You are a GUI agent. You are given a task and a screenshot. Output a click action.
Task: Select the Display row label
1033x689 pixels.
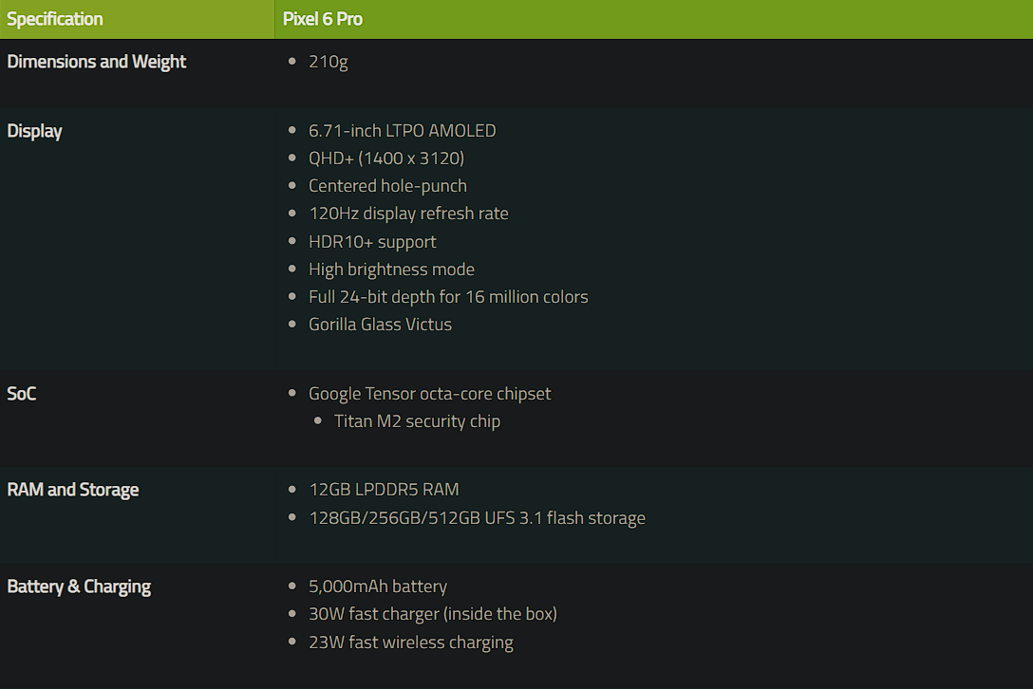coord(35,131)
